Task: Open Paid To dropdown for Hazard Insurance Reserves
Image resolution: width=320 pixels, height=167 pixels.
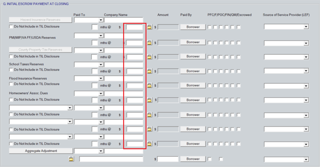Action: (101, 20)
